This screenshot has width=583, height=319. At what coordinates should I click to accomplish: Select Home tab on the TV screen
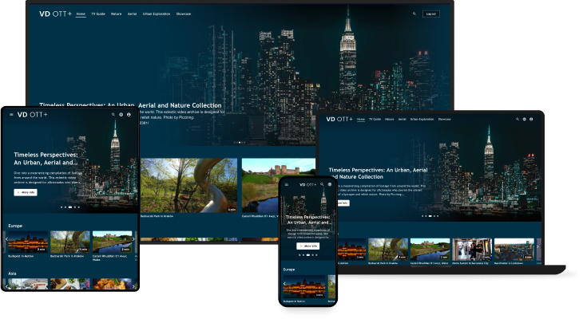click(x=81, y=14)
